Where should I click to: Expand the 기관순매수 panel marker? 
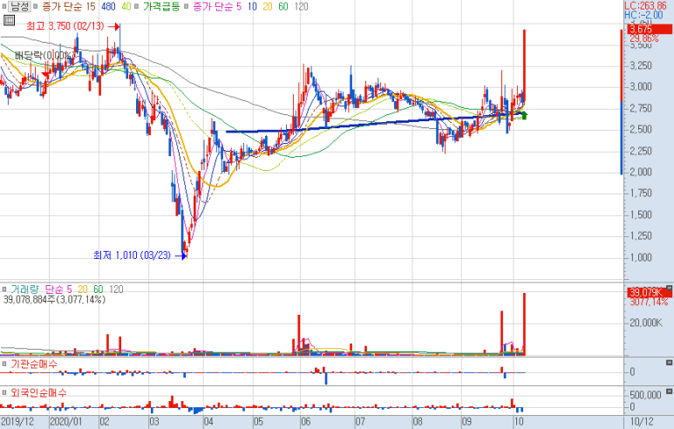tap(3, 363)
